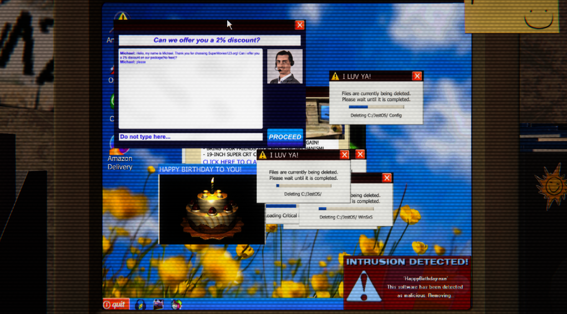Screen dimensions: 567x314
Task: Close the 'Deleting C:/JestOS/' I LUV YA popup
Action: coord(344,155)
